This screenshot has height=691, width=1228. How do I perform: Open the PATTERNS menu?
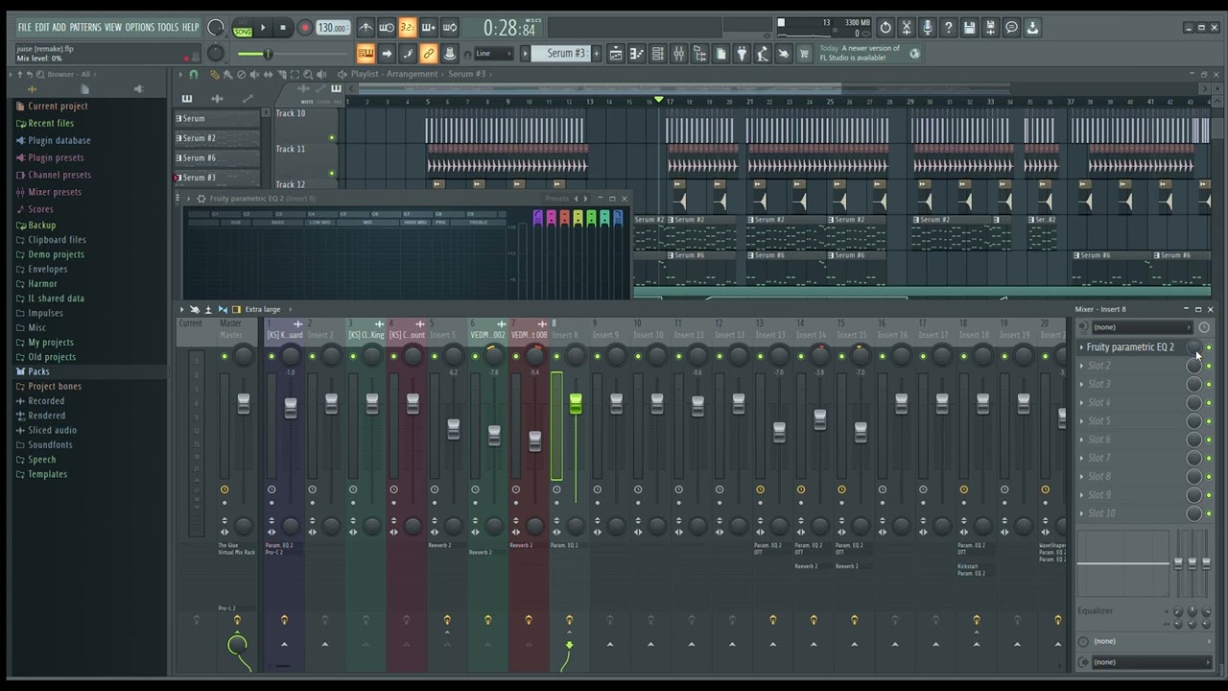[85, 27]
